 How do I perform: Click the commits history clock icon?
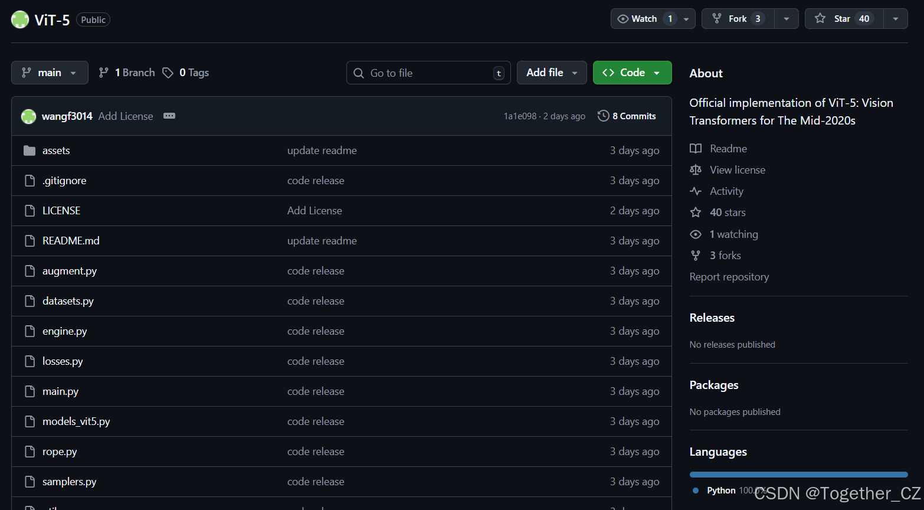pos(603,116)
